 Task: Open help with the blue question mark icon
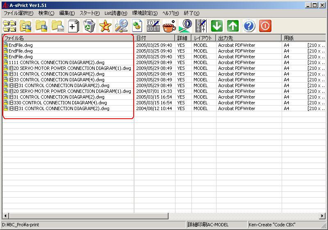[x=249, y=26]
